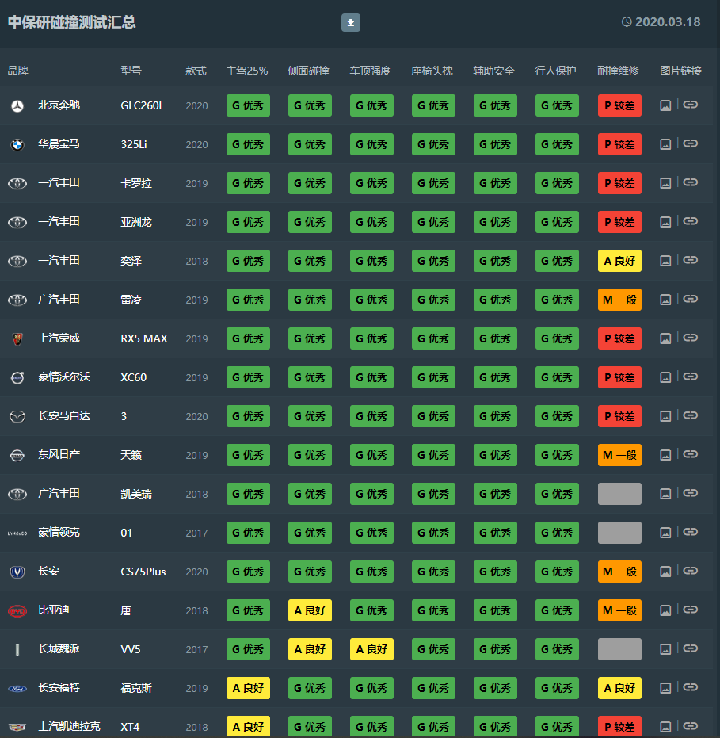This screenshot has height=738, width=720.
Task: Click gray empty badge in 凯美瑞 row
Action: (619, 494)
